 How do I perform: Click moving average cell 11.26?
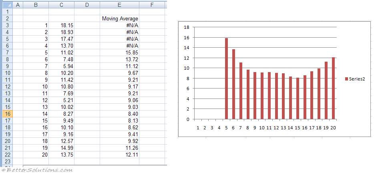119,148
